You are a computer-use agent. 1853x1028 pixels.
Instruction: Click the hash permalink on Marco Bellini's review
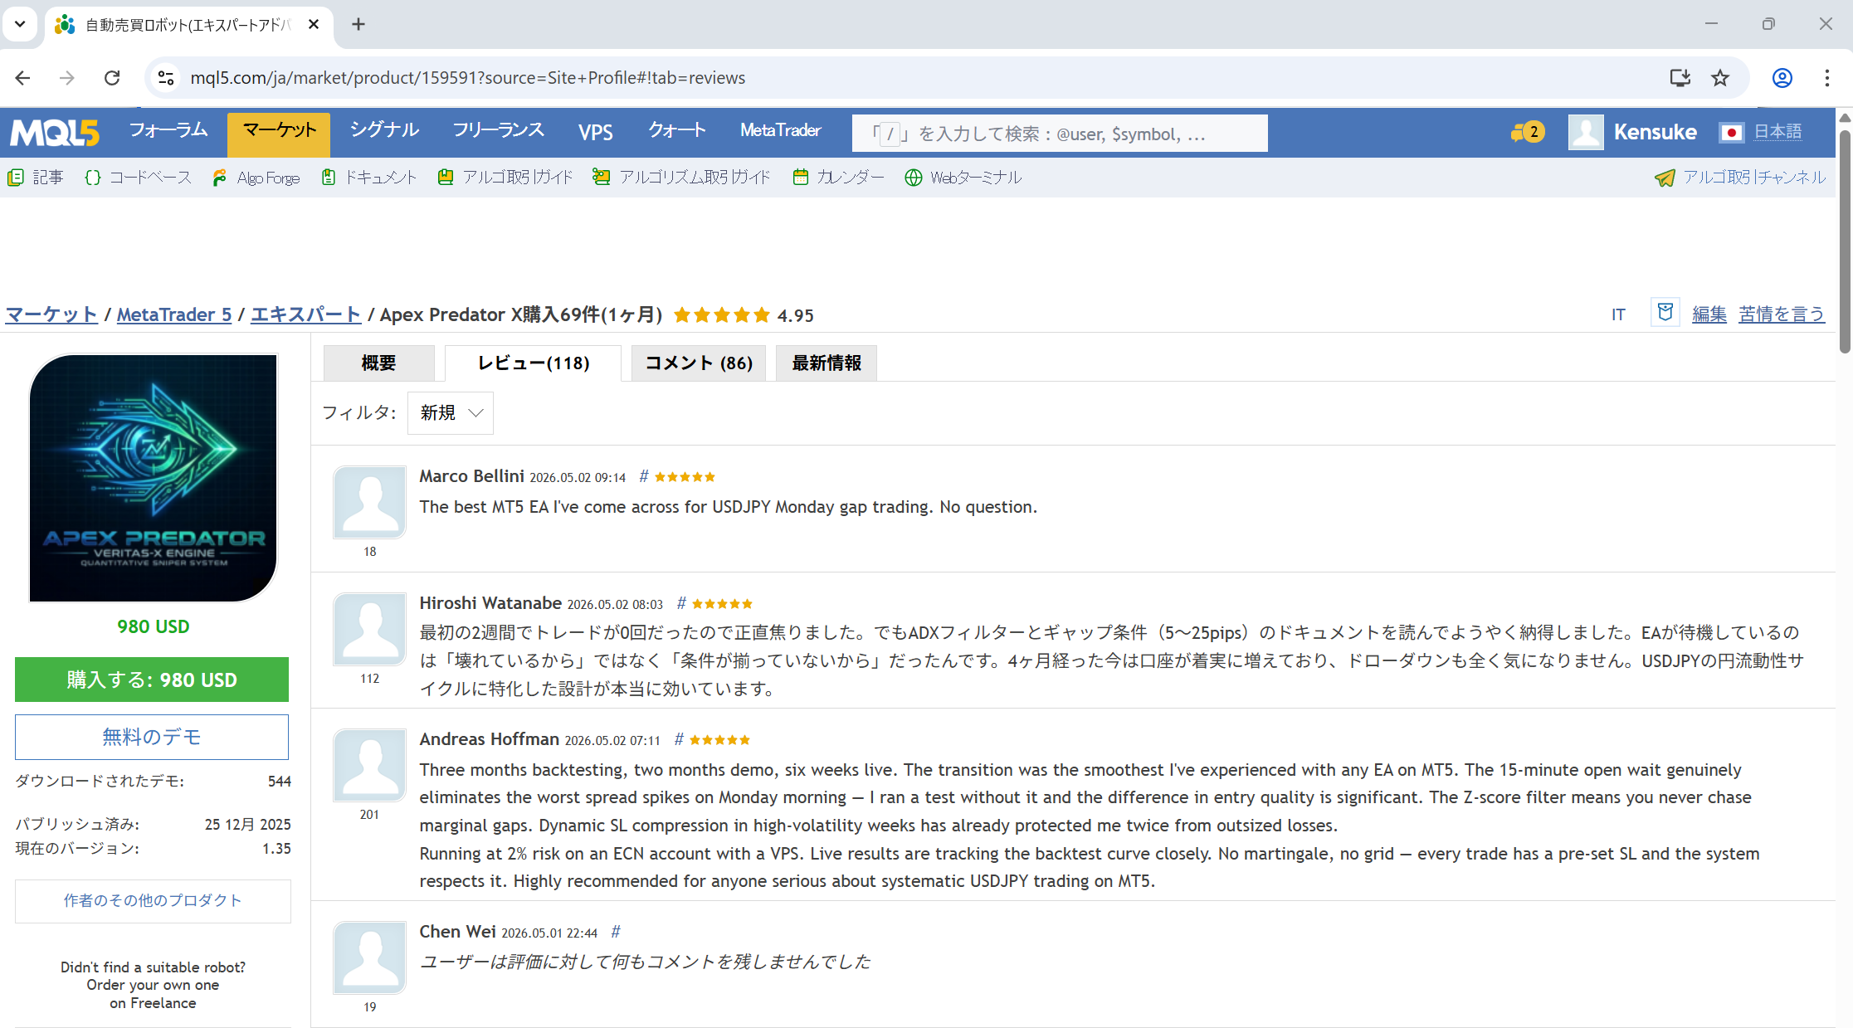tap(643, 476)
